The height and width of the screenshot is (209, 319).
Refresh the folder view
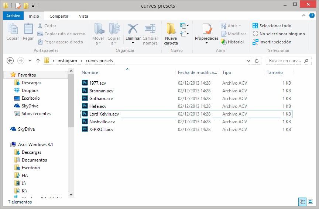point(257,61)
